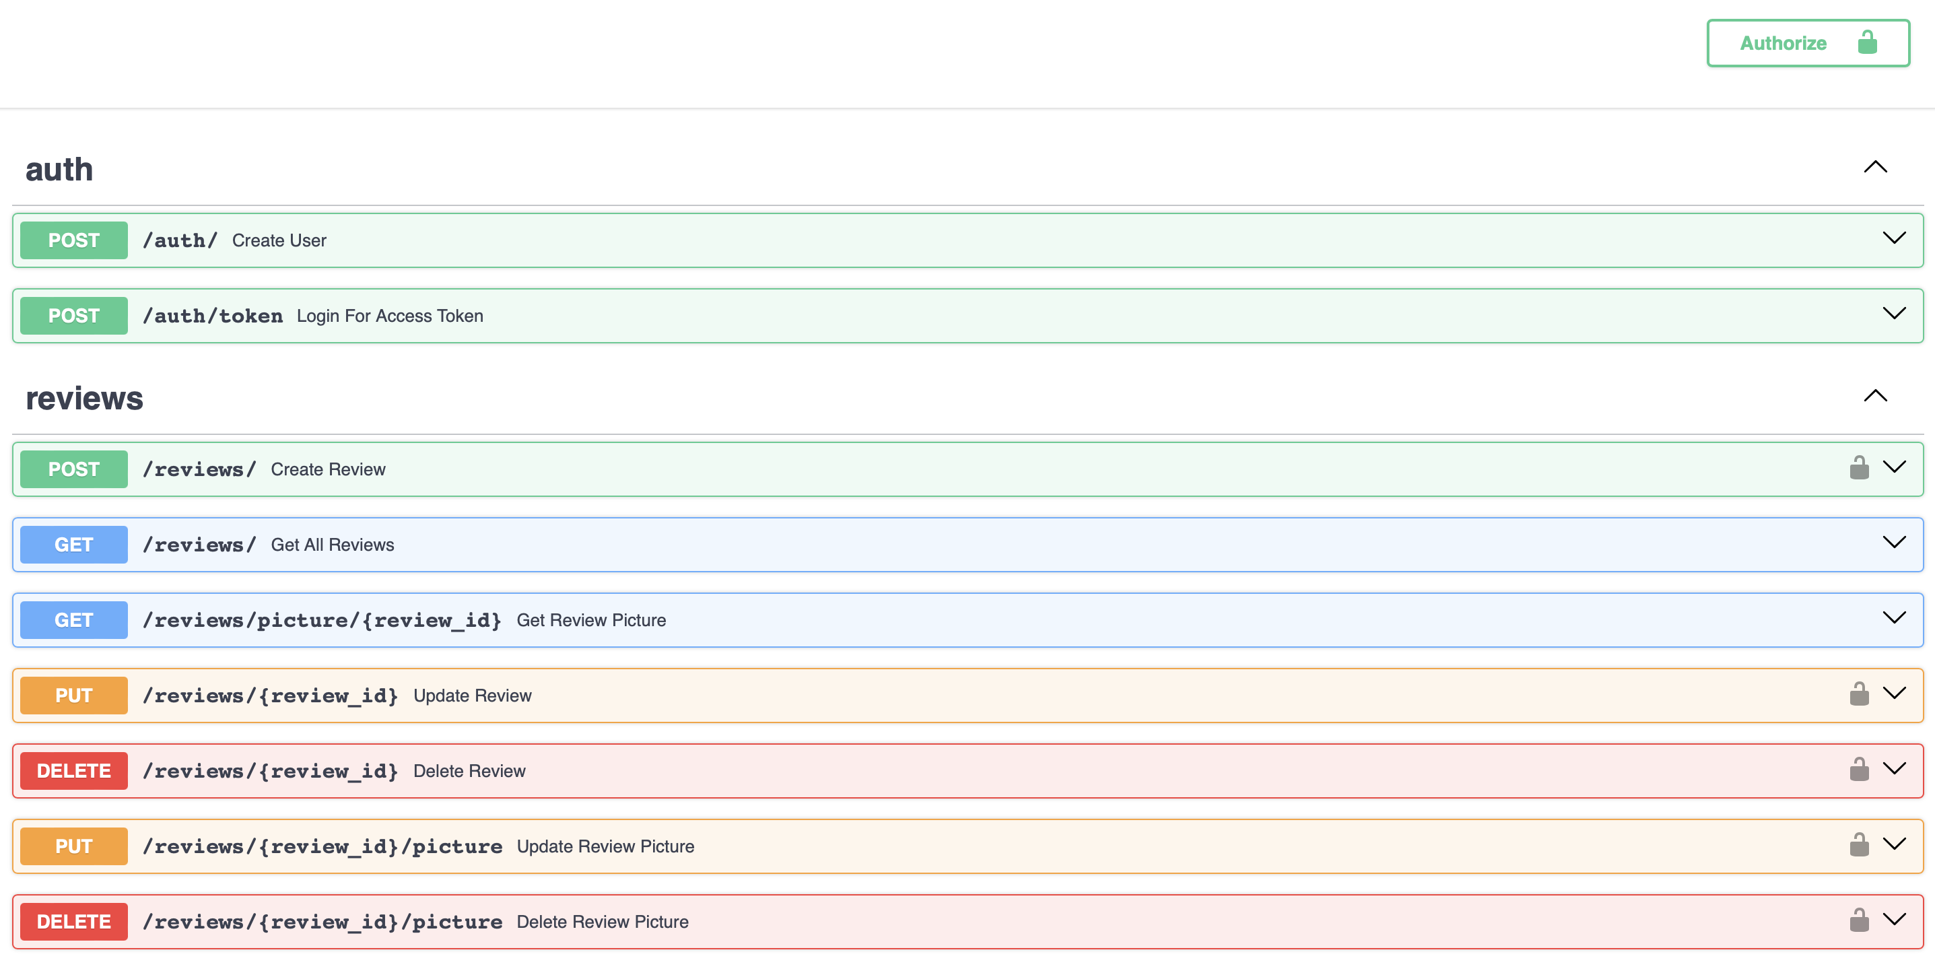Click the 'Create Review' summary text

tap(329, 469)
